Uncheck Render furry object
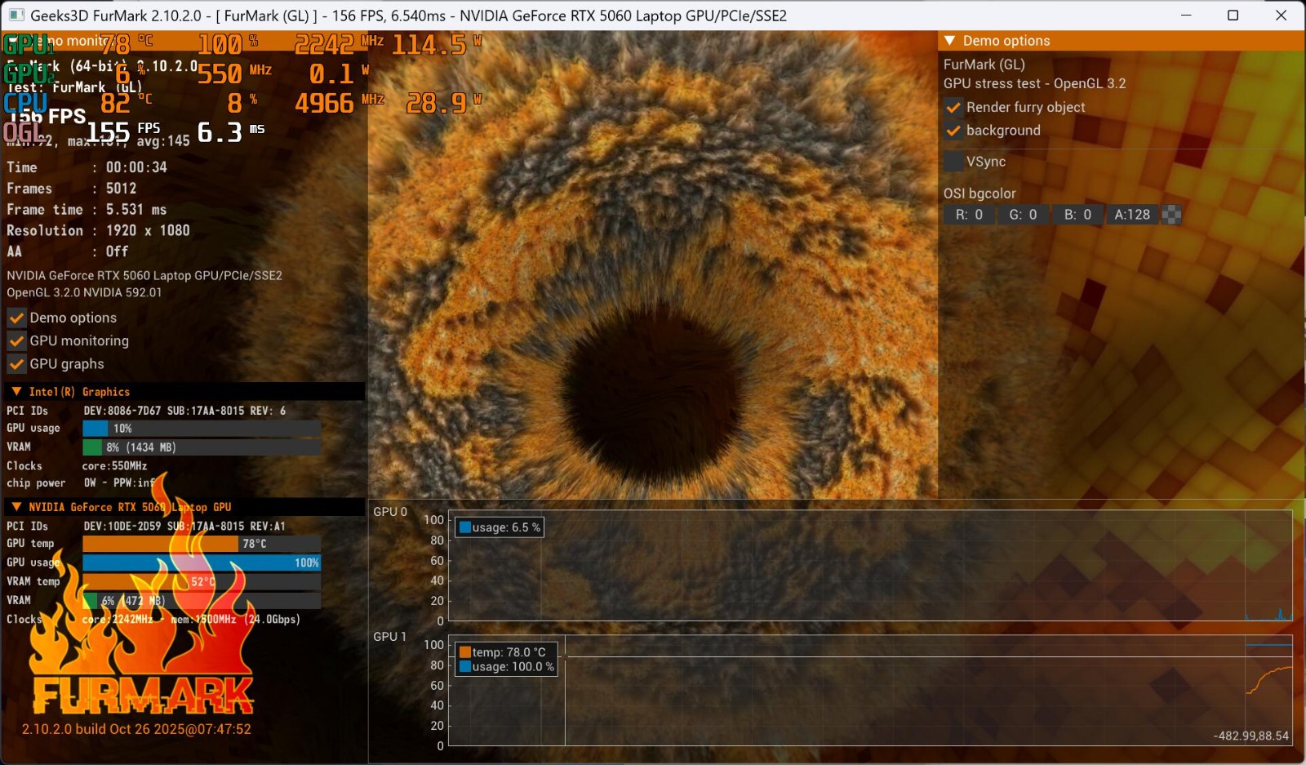The image size is (1306, 765). click(953, 108)
